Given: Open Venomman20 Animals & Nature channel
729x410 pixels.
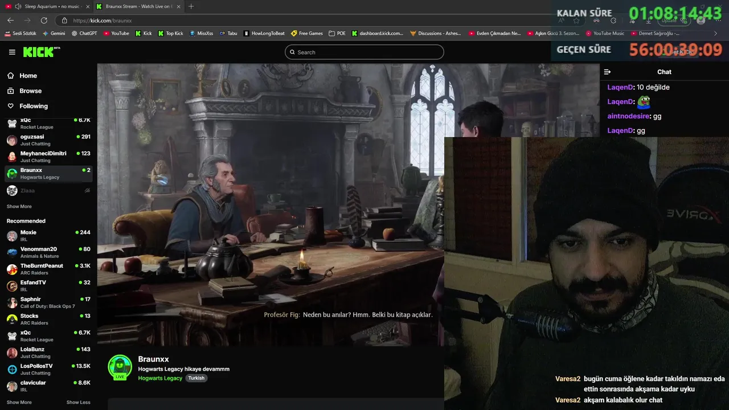Looking at the screenshot, I should [48, 252].
